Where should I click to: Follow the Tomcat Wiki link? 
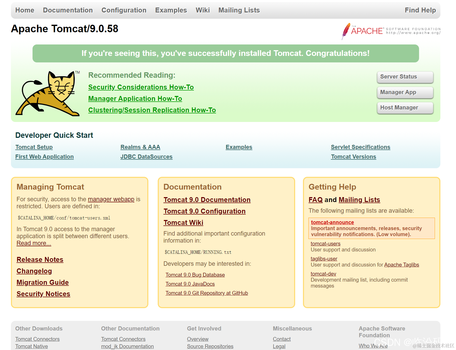[x=183, y=223]
